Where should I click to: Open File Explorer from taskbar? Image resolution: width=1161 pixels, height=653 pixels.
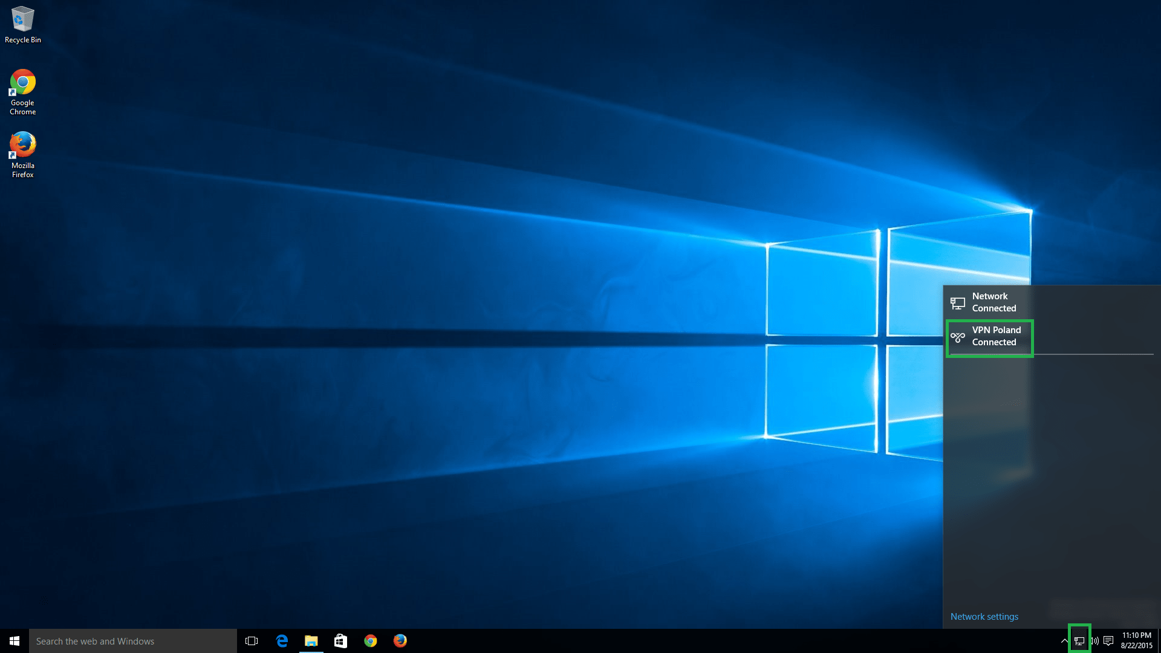pyautogui.click(x=311, y=640)
